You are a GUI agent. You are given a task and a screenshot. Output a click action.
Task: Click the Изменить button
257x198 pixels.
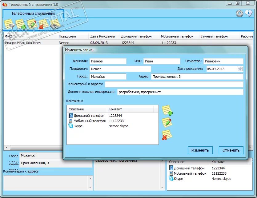coord(200,150)
